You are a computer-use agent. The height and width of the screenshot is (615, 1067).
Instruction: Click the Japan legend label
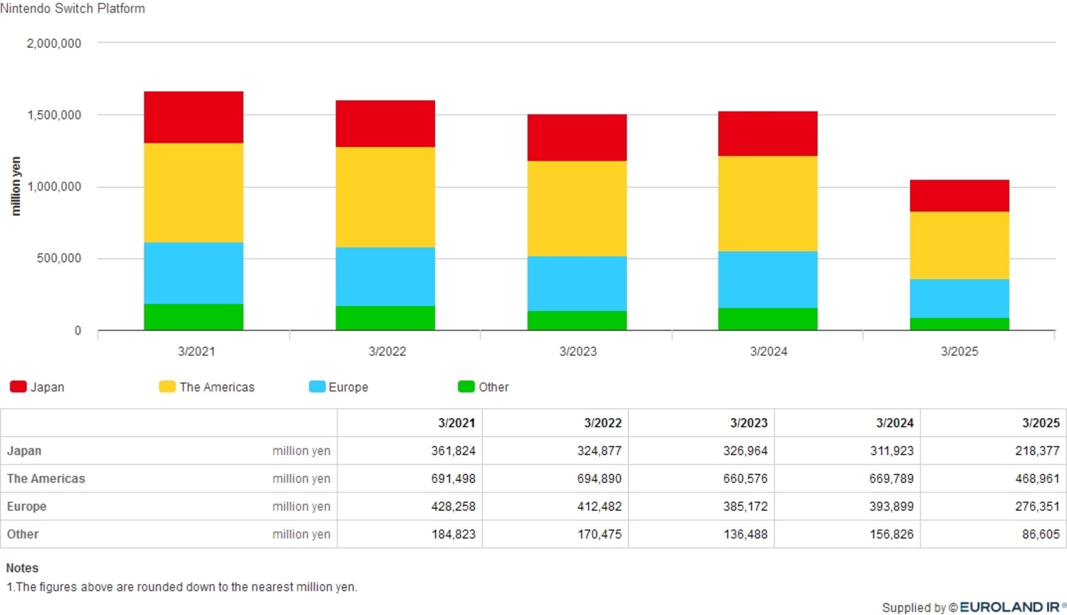tap(47, 387)
